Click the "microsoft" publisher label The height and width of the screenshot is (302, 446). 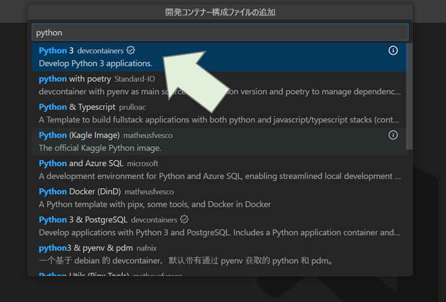[x=142, y=164]
